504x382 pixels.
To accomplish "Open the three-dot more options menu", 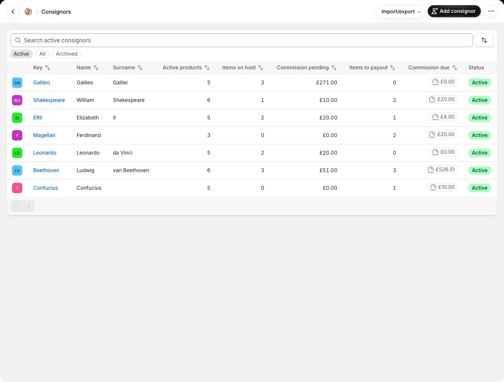I will click(x=491, y=11).
